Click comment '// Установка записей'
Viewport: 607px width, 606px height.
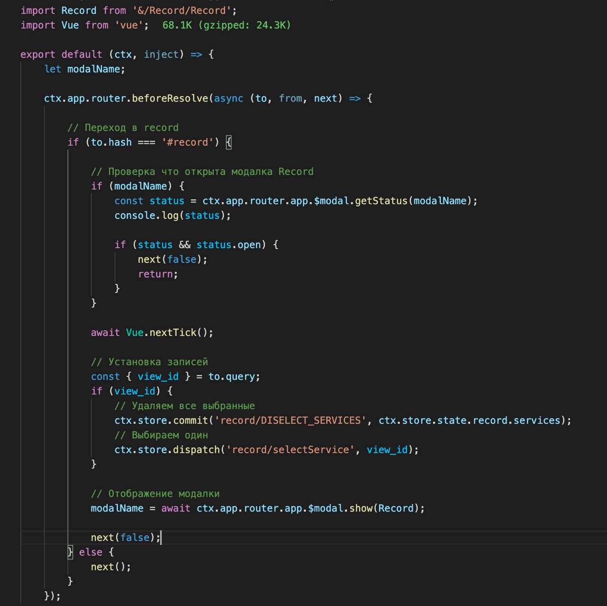point(149,362)
